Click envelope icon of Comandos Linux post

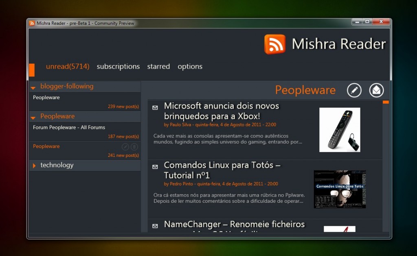[155, 167]
